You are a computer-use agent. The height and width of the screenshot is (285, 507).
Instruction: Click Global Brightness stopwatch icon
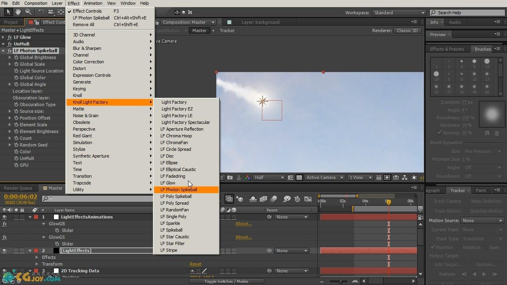point(16,57)
